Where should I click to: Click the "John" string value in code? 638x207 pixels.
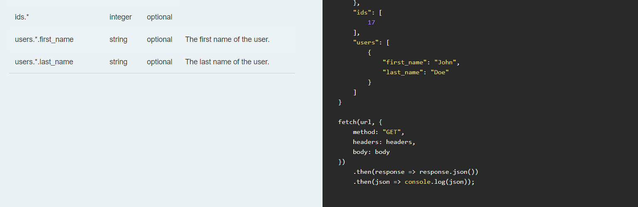coord(445,62)
